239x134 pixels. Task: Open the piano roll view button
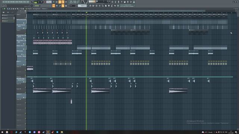coord(57,6)
